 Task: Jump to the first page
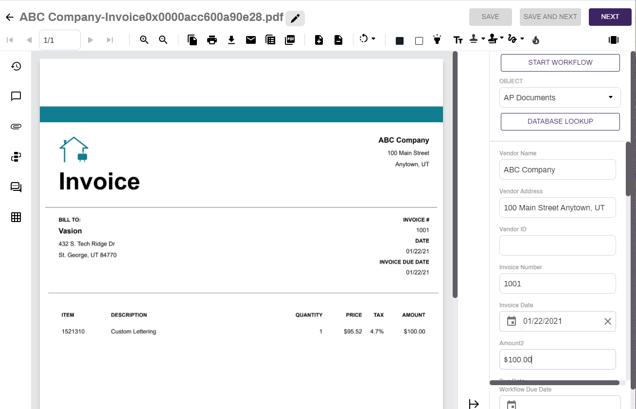(10, 40)
